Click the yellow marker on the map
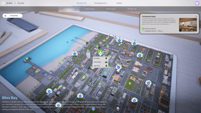The width and height of the screenshot is (201, 113). 113,76
